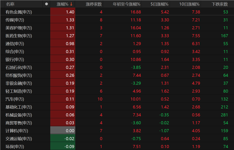This screenshot has width=234, height=150.
Task: Click the red 1.40 涨幅 cell
Action: (63, 12)
